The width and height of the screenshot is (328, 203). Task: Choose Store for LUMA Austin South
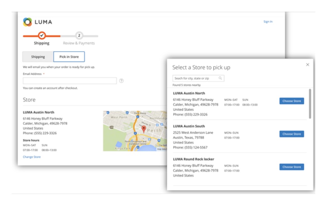coord(292,134)
